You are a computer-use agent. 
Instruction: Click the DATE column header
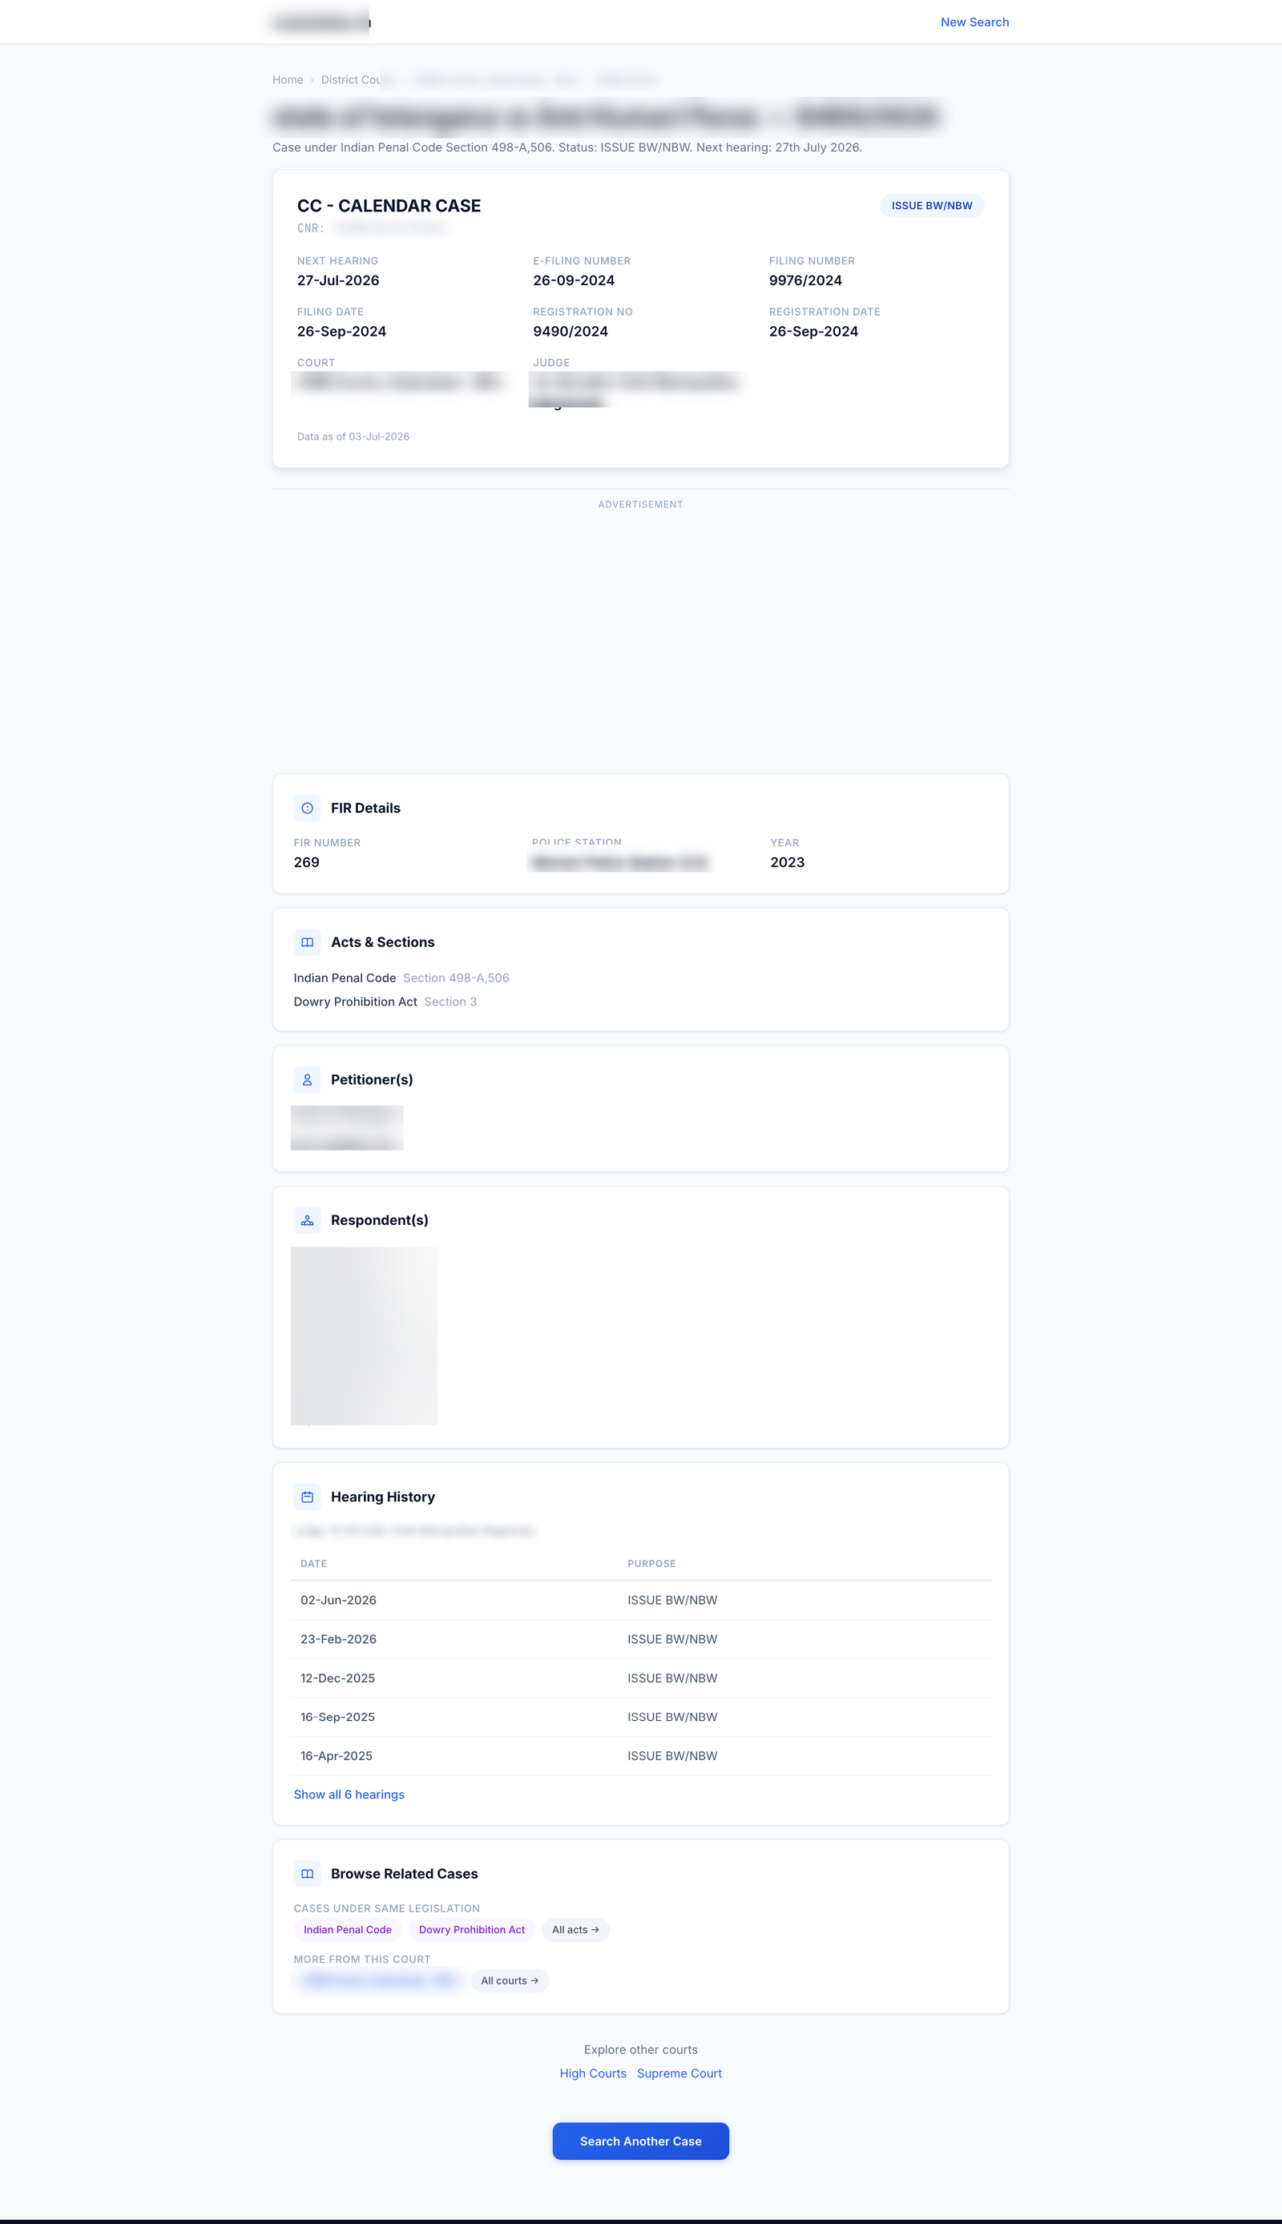click(x=313, y=1564)
